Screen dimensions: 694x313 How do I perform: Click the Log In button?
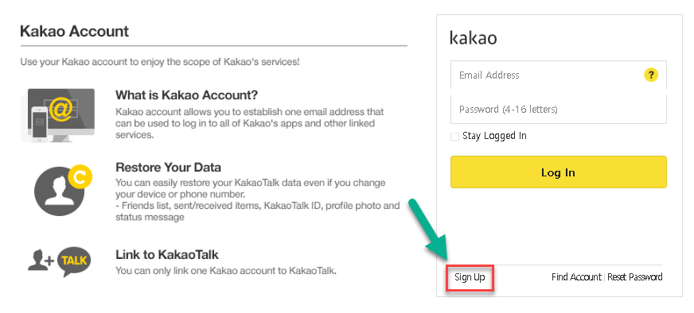coord(558,172)
